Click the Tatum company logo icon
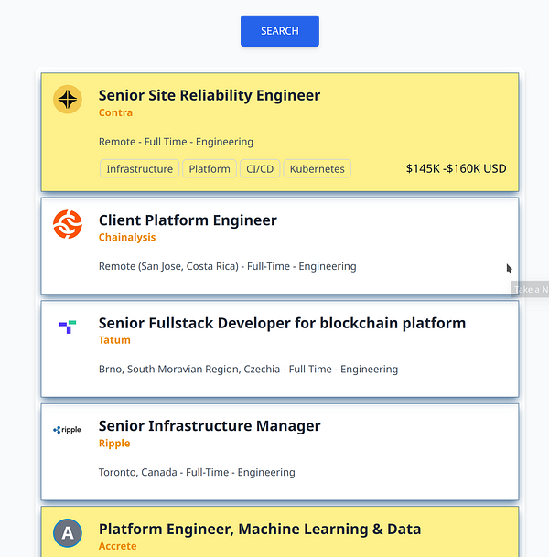Screen dimensions: 549x557 (x=68, y=327)
